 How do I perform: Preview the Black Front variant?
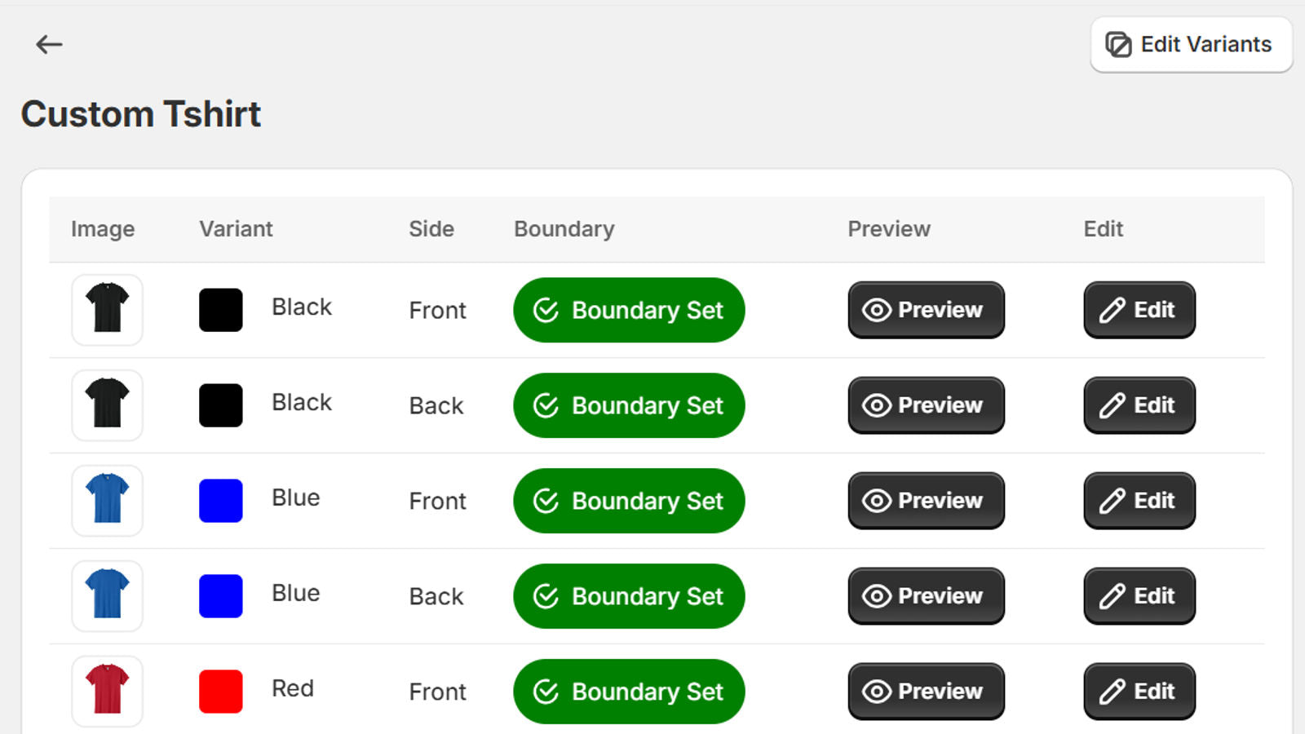926,310
